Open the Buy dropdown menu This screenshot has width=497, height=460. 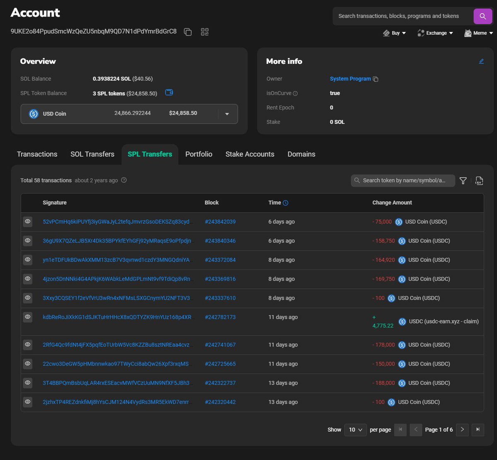click(394, 33)
